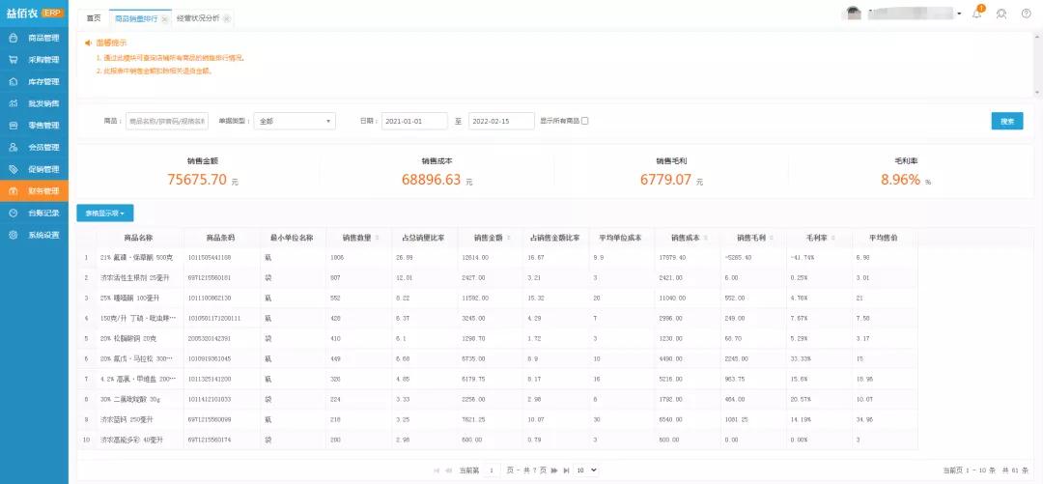Click the 系统设置 gear icon
The image size is (1043, 484).
13,235
